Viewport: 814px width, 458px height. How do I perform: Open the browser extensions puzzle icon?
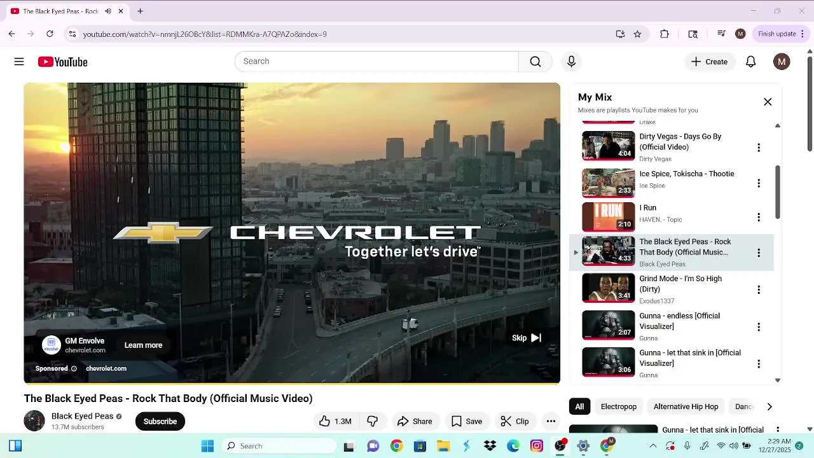tap(665, 34)
